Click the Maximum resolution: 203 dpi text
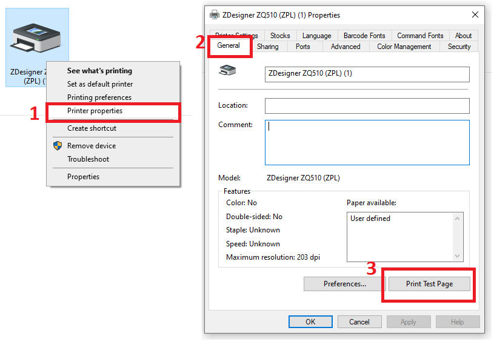Image resolution: width=494 pixels, height=342 pixels. (x=273, y=257)
